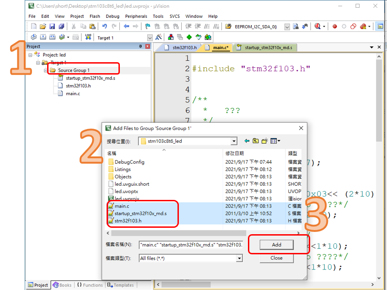
Task: Click the Translate file icon
Action: tap(33, 37)
